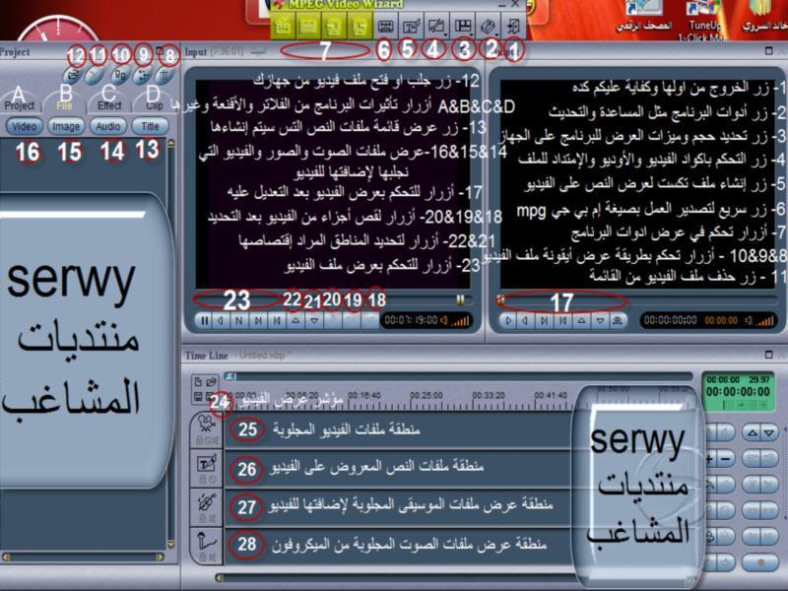Switch to the Effect tab
This screenshot has height=591, width=788.
click(109, 104)
